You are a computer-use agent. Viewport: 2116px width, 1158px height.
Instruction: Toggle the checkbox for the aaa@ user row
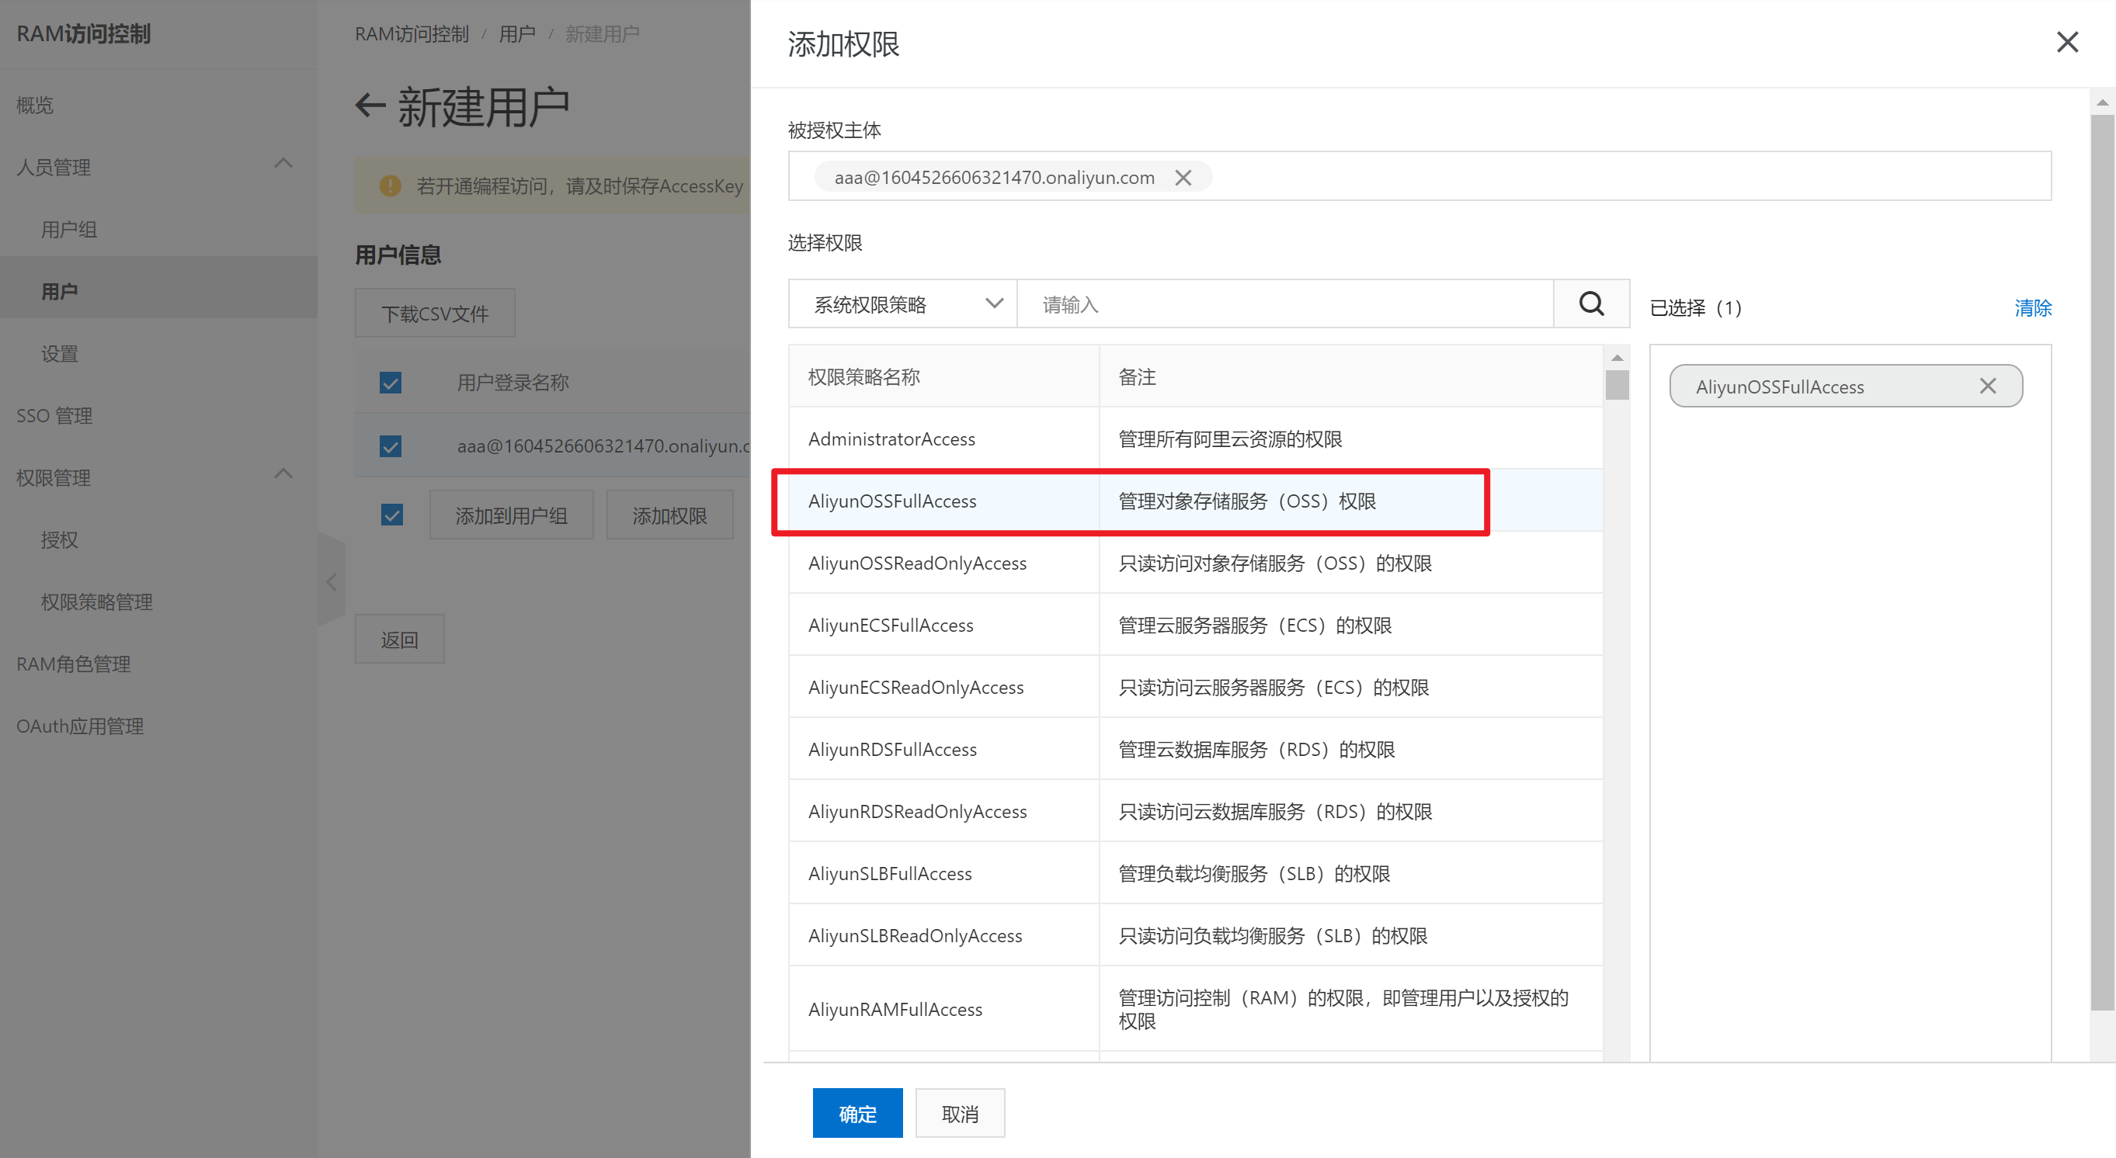[x=390, y=446]
